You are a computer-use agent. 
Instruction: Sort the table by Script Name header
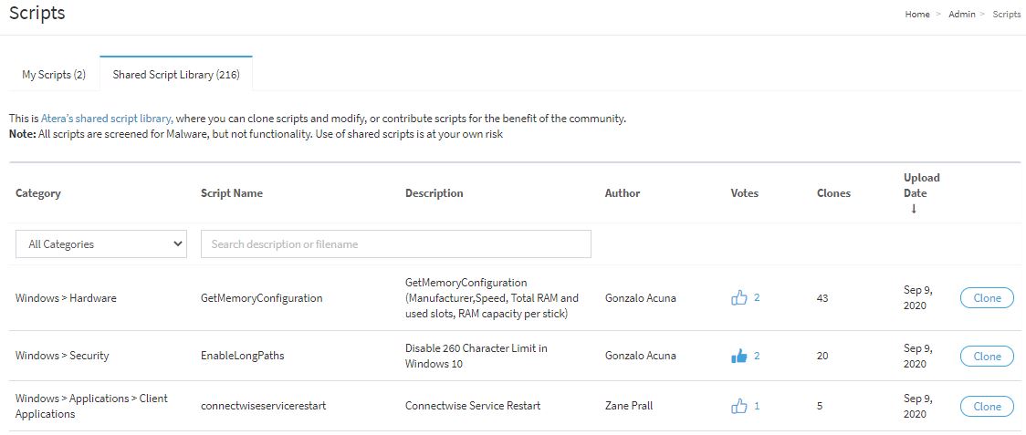[x=232, y=193]
